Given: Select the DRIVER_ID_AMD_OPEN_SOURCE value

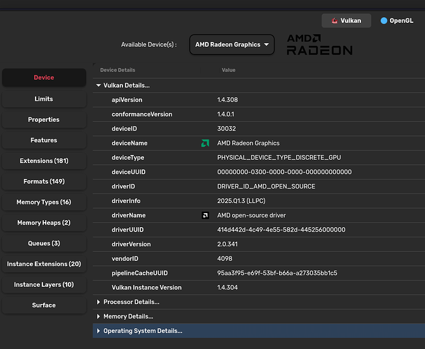Looking at the screenshot, I should coord(266,187).
